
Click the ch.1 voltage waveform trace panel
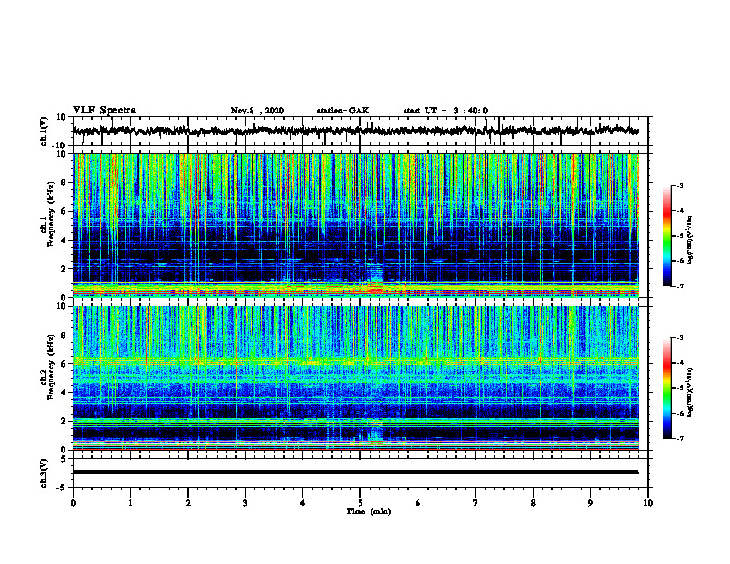click(360, 131)
